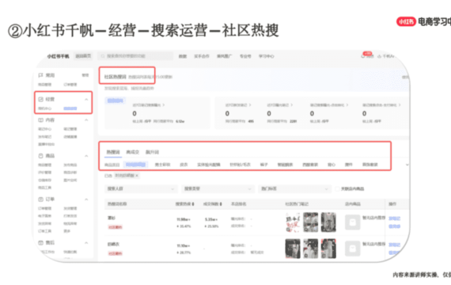Screen dimensions: 451x285
Task: Open the 搜索人群 dropdown
Action: [x=141, y=189]
